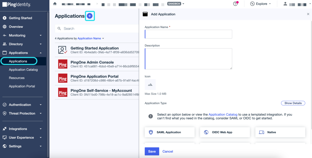Click the icon upload placeholder for the app
The image size is (312, 158).
click(x=150, y=84)
